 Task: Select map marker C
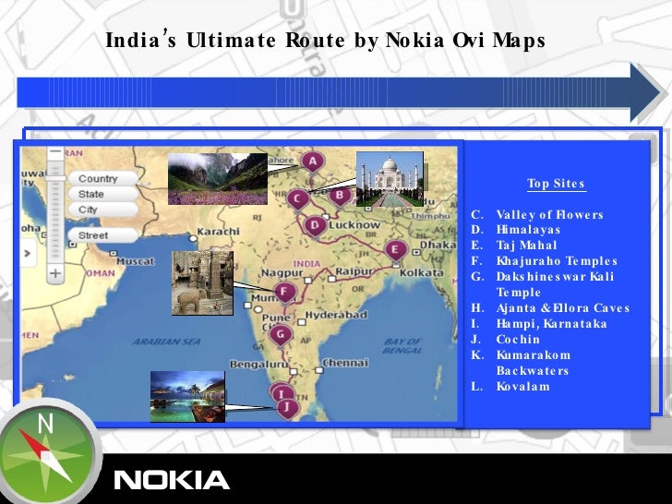coord(298,199)
